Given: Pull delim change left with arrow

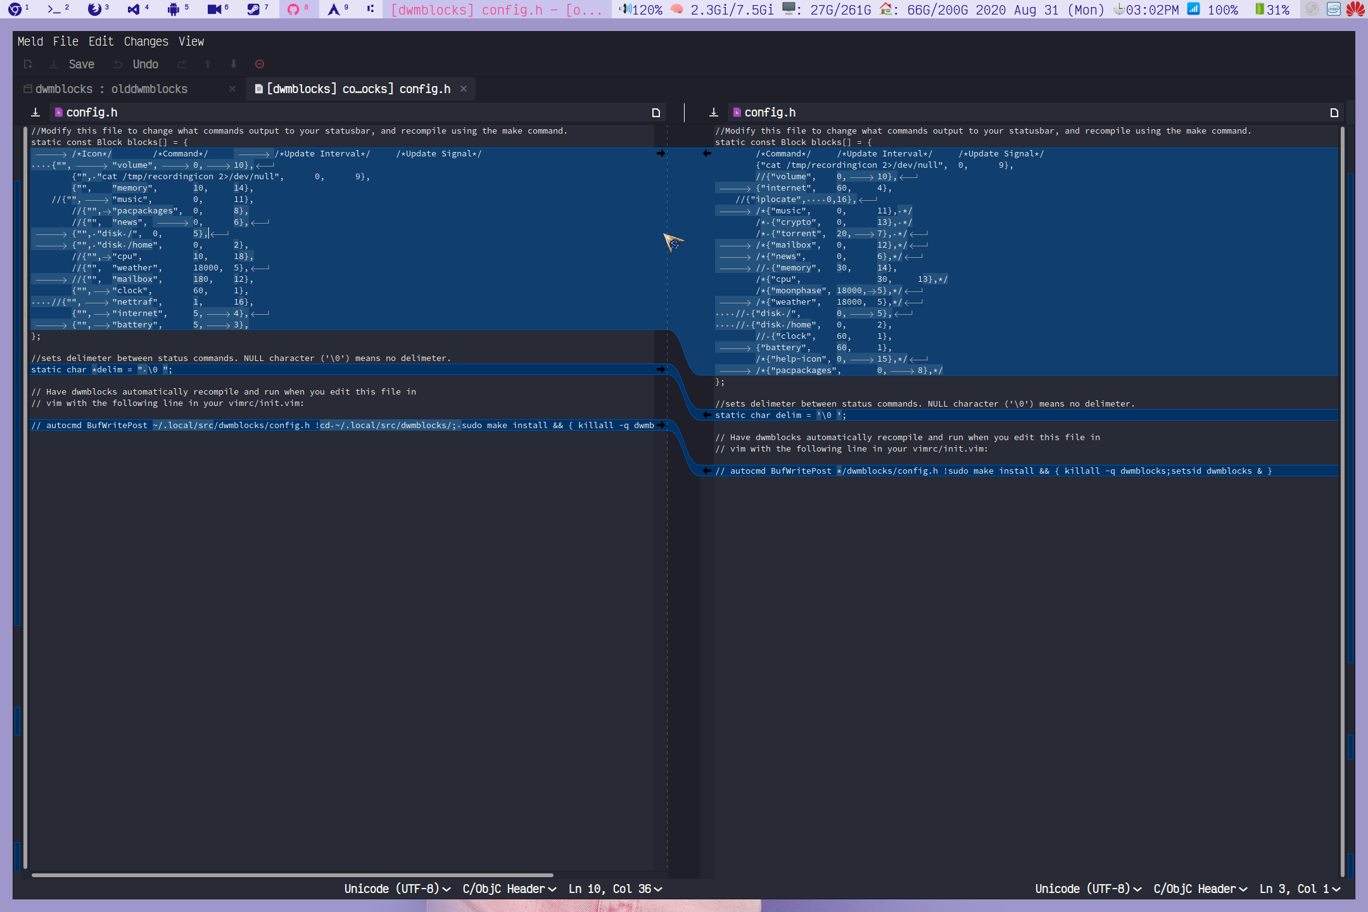Looking at the screenshot, I should (x=707, y=415).
